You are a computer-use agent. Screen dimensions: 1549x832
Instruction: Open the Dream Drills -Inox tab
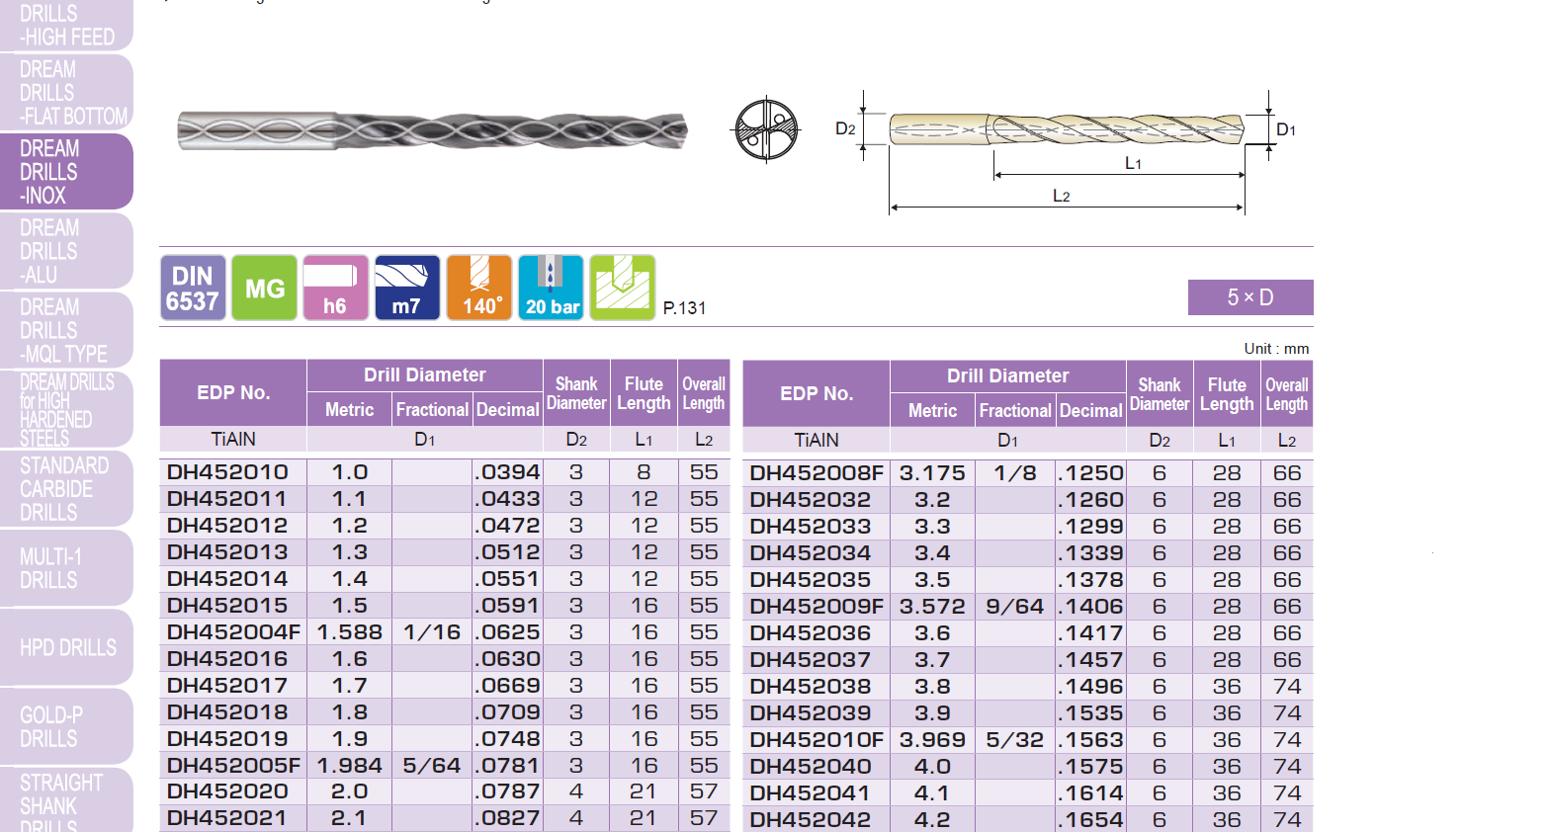[x=65, y=172]
